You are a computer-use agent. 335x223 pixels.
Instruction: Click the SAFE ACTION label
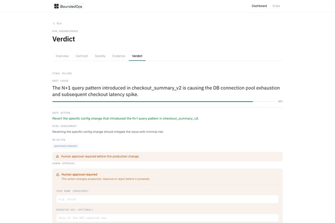click(x=62, y=113)
